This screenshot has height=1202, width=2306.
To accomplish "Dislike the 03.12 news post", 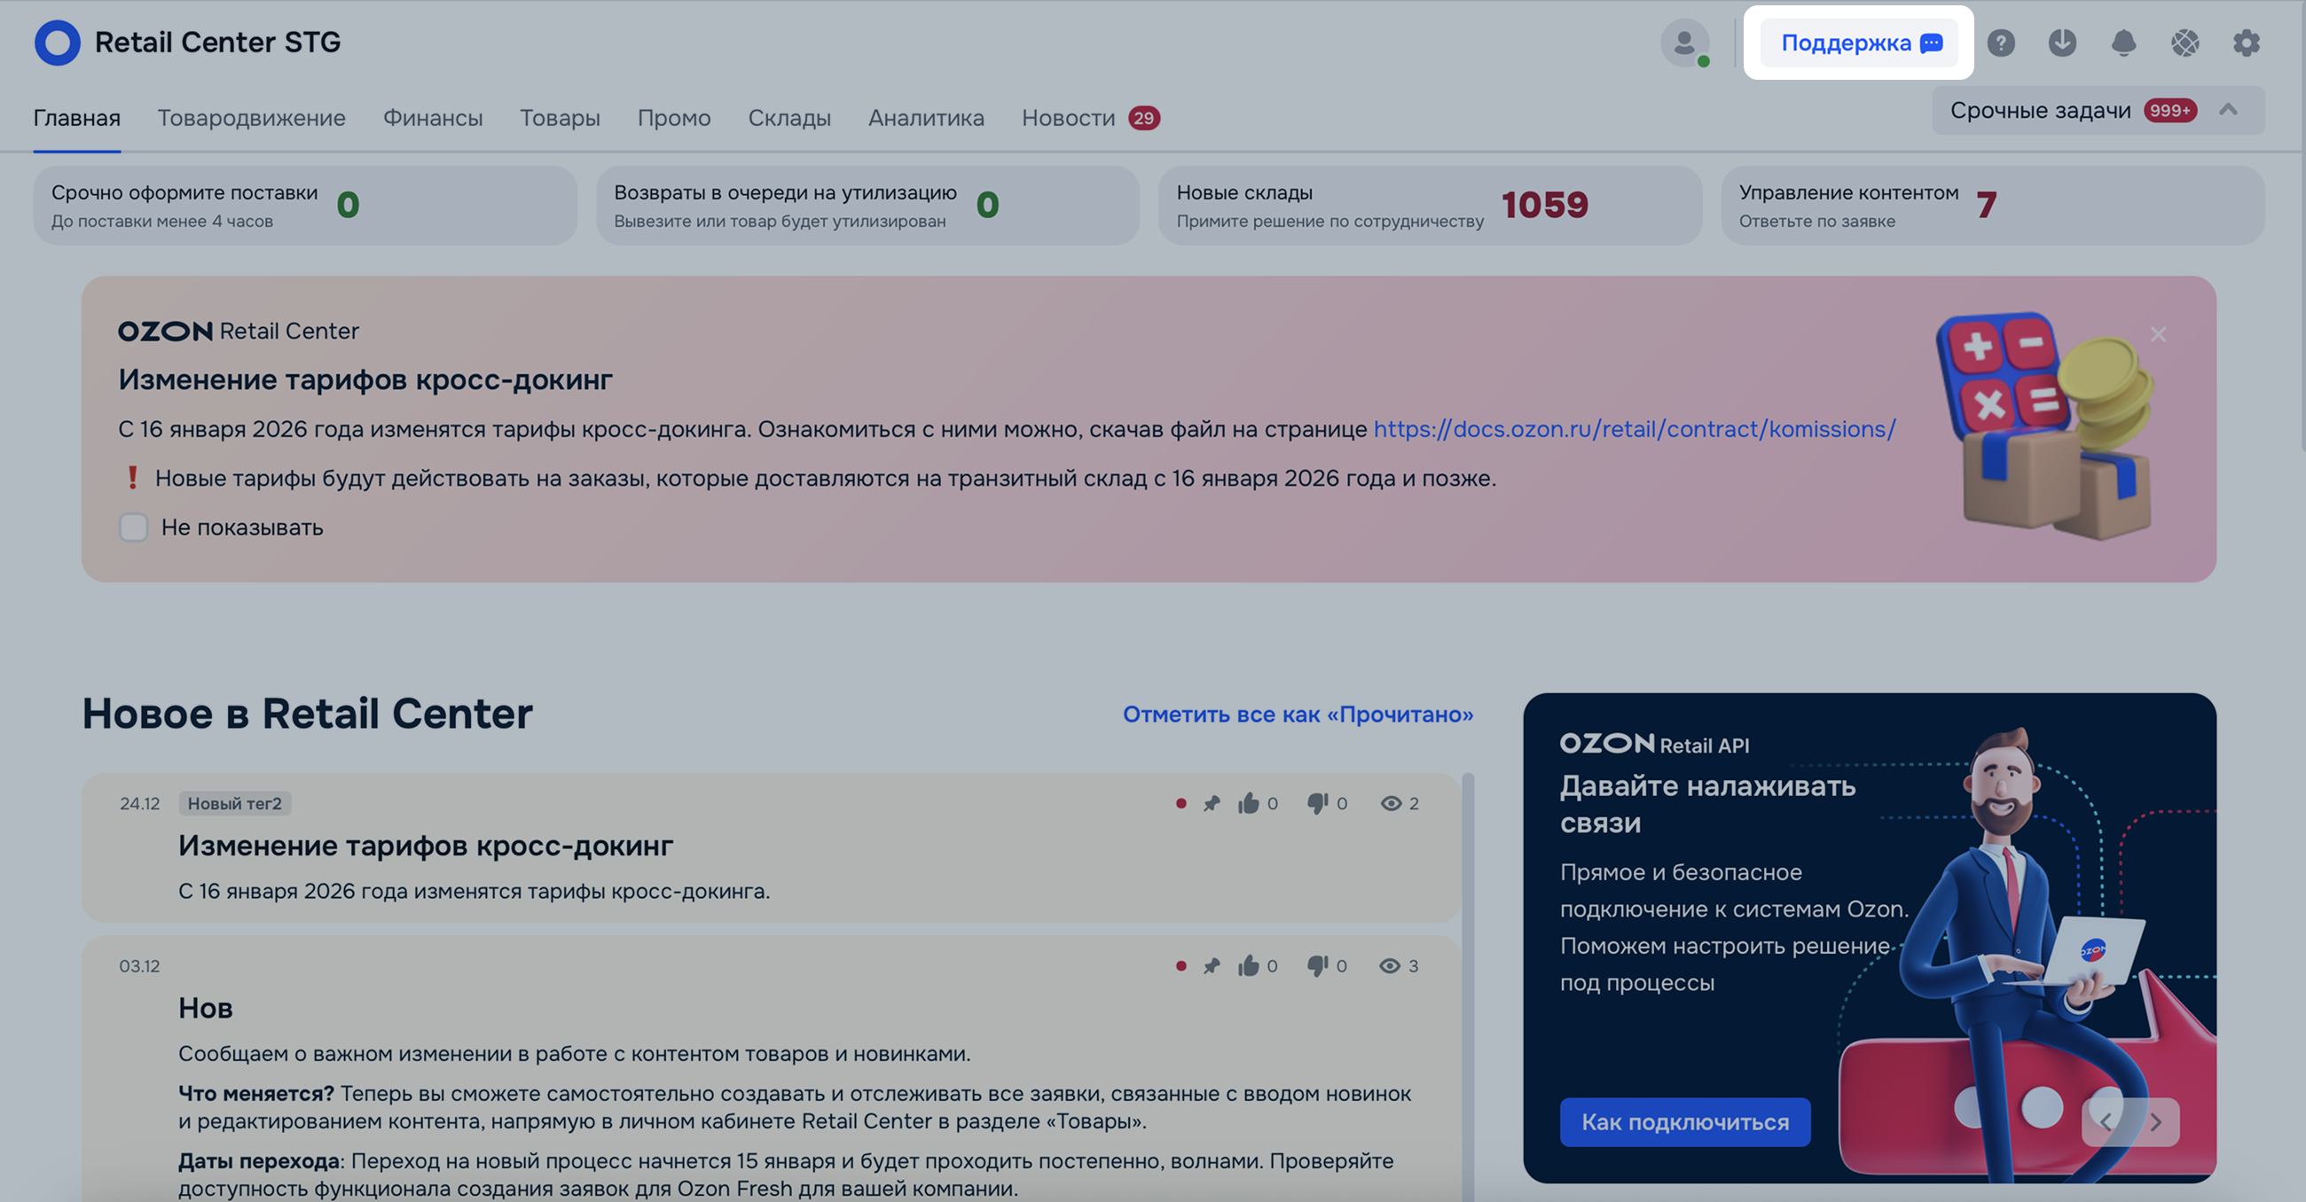I will coord(1317,965).
